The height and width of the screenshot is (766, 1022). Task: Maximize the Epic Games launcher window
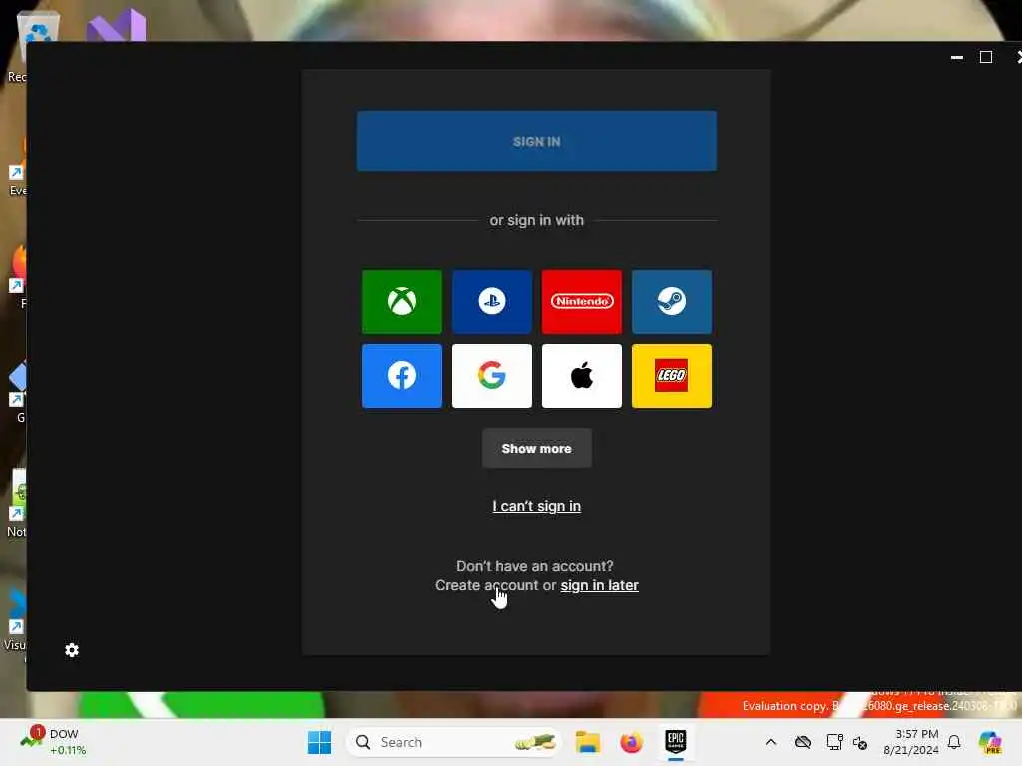(x=986, y=57)
